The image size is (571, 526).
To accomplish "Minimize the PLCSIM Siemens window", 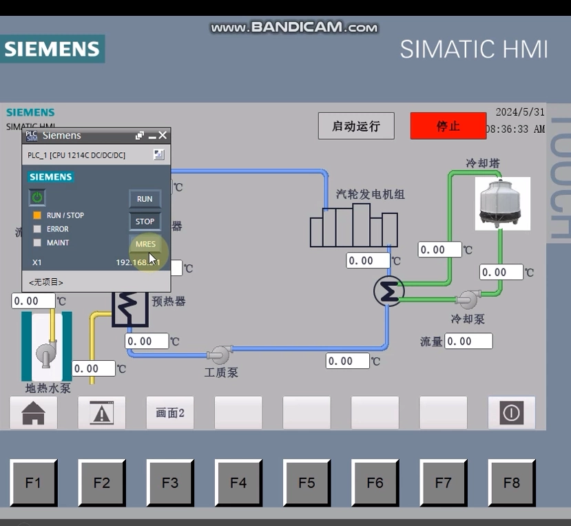I will click(152, 136).
